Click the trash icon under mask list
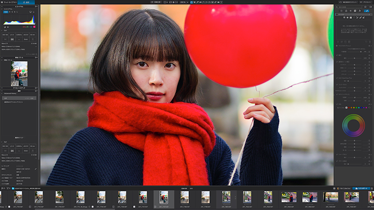The image size is (374, 210). [370, 42]
